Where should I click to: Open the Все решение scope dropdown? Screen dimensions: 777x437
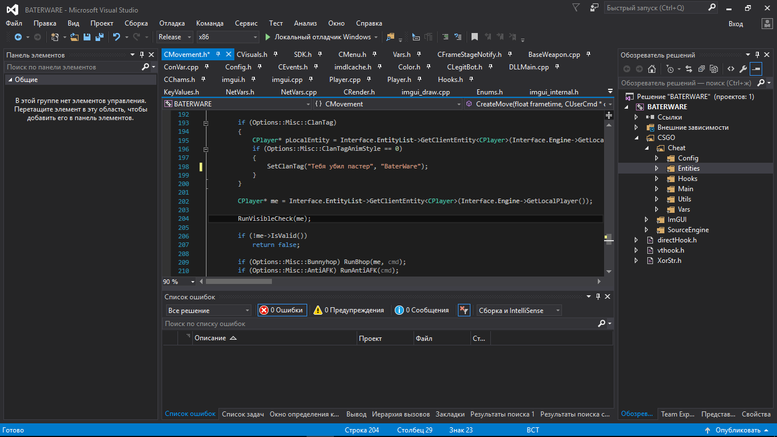click(x=208, y=310)
